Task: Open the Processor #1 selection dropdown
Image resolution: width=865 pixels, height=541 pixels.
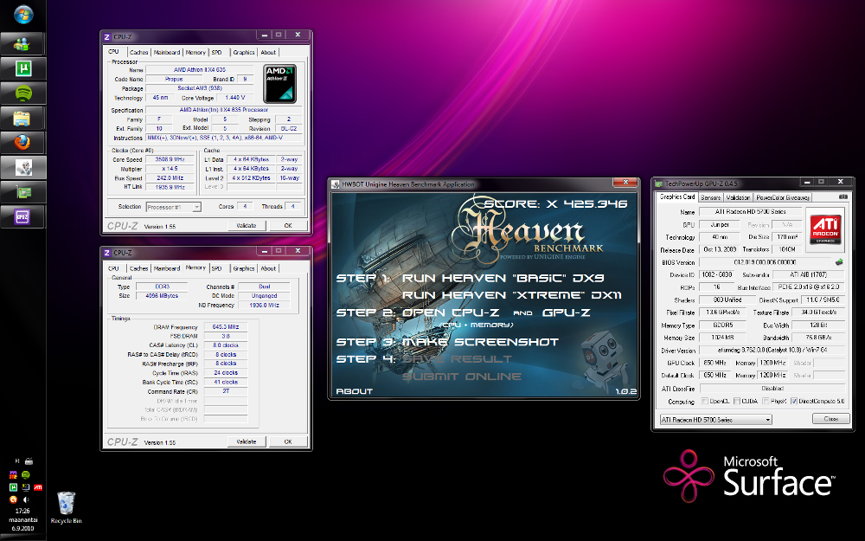Action: [x=174, y=207]
